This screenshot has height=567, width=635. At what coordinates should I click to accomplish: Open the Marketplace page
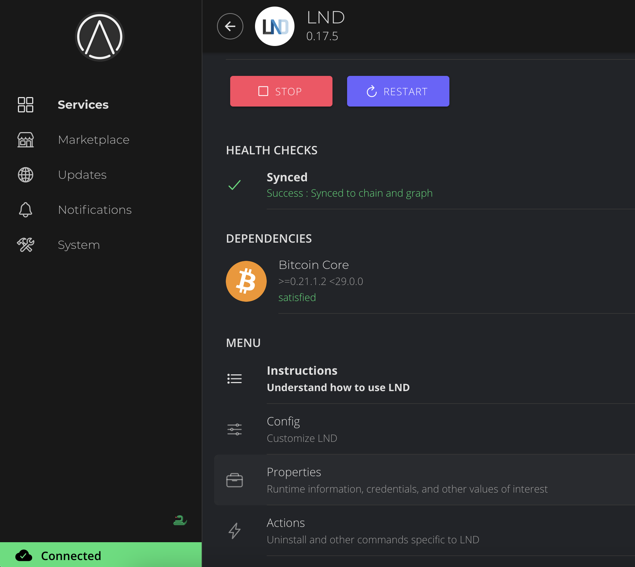coord(94,140)
